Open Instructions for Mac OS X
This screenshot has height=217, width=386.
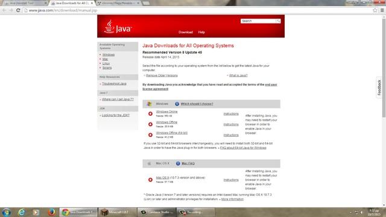click(x=231, y=180)
